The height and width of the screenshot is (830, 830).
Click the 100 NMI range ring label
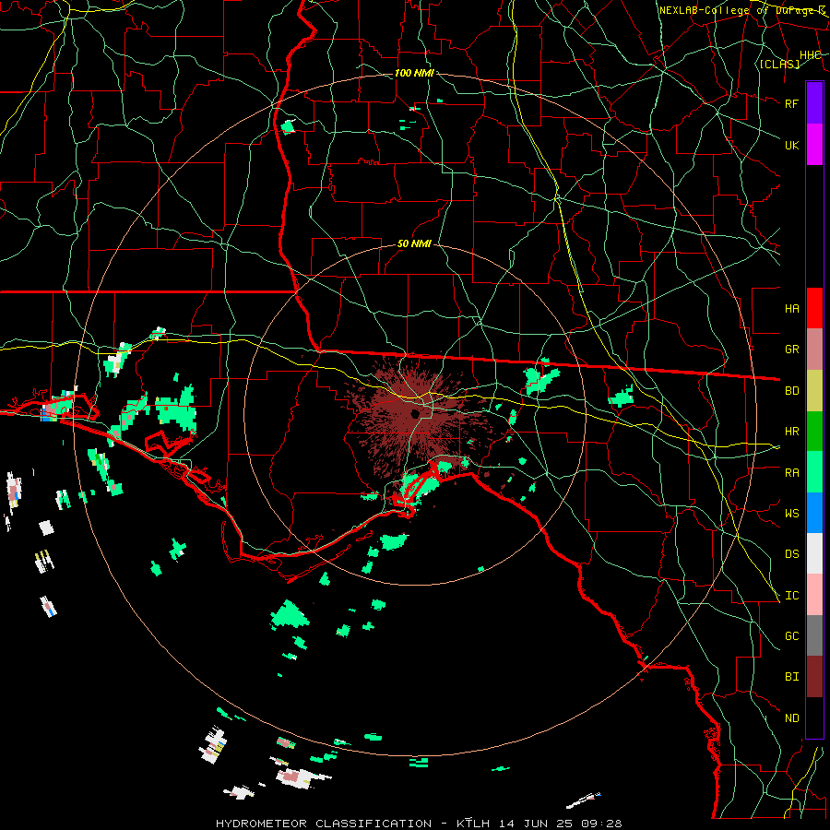pos(414,73)
